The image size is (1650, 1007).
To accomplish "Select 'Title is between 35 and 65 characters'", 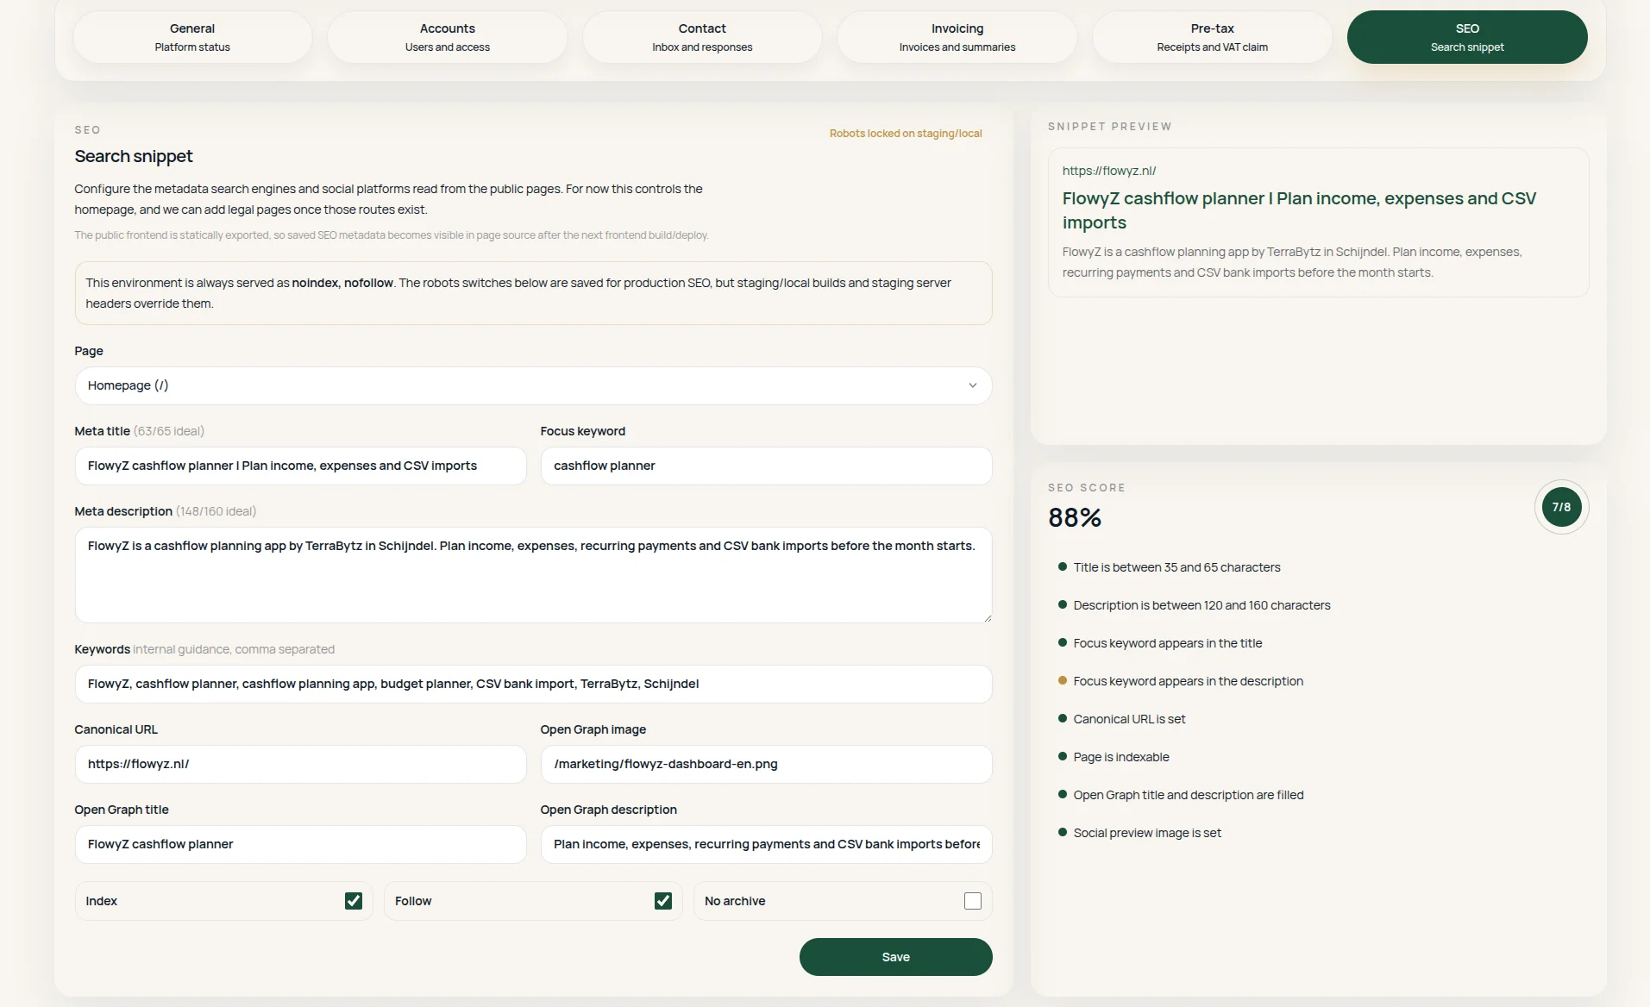I will tap(1176, 567).
